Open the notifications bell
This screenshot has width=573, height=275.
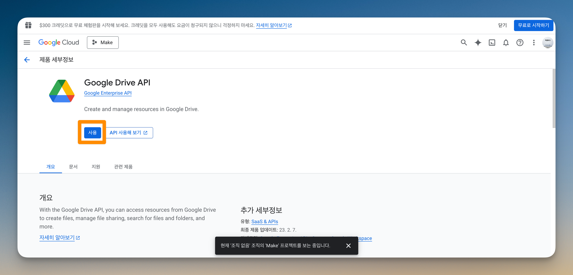pos(506,42)
